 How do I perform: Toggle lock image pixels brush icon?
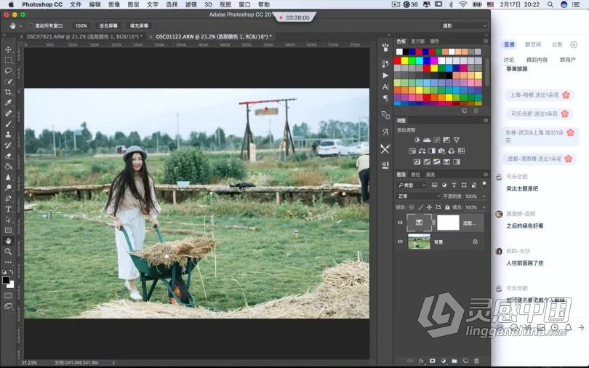click(x=420, y=207)
